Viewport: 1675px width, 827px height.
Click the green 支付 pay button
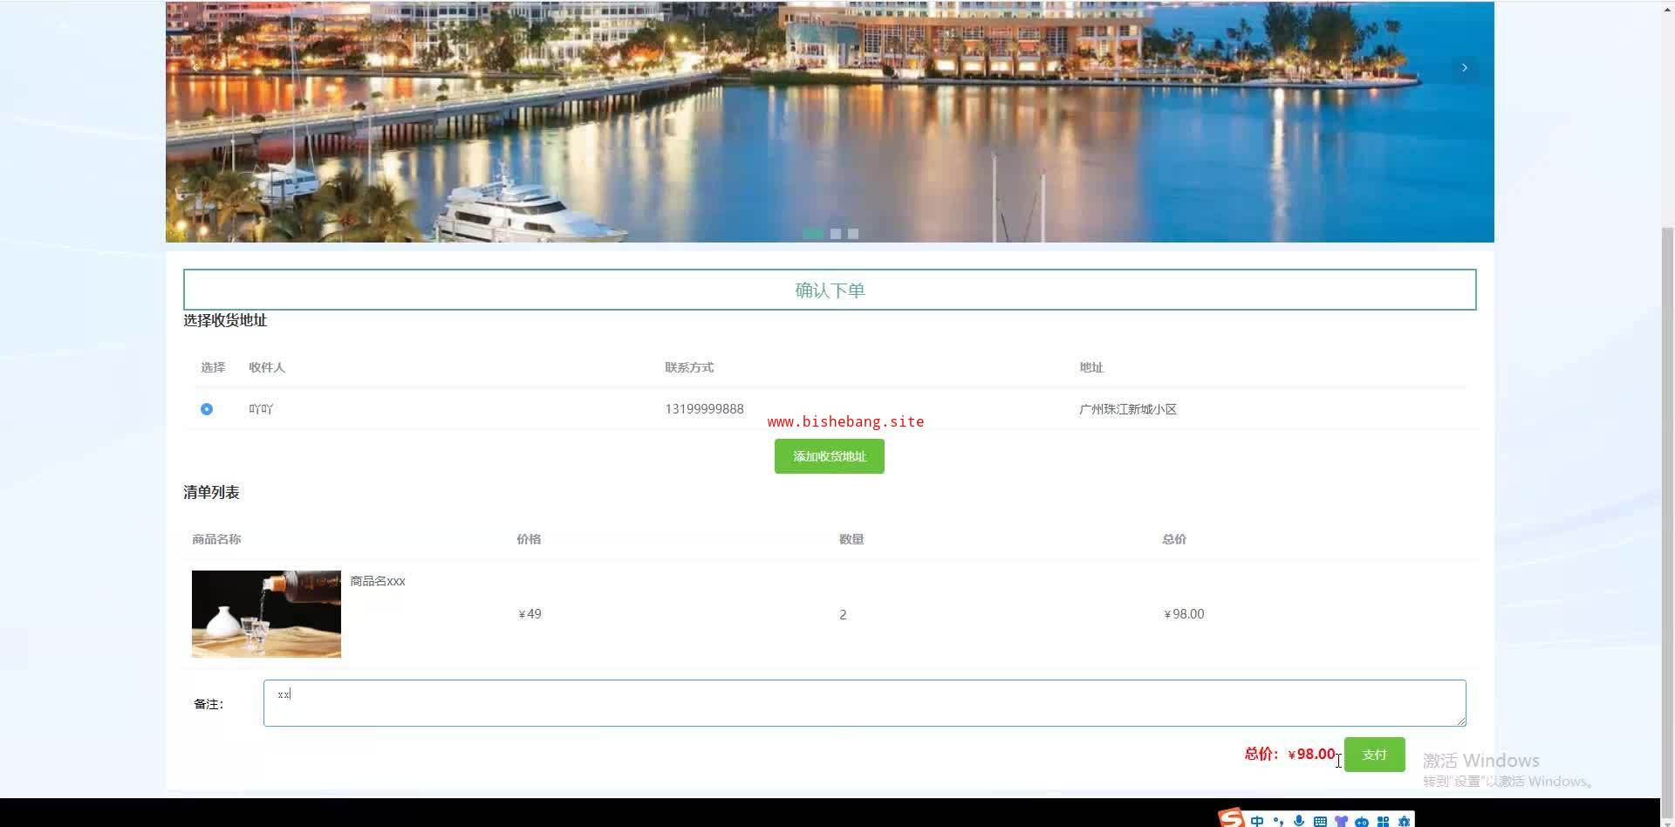tap(1375, 755)
